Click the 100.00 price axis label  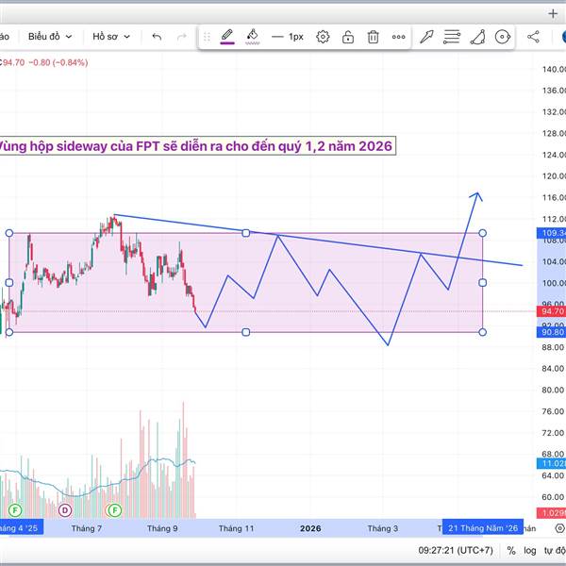click(553, 283)
